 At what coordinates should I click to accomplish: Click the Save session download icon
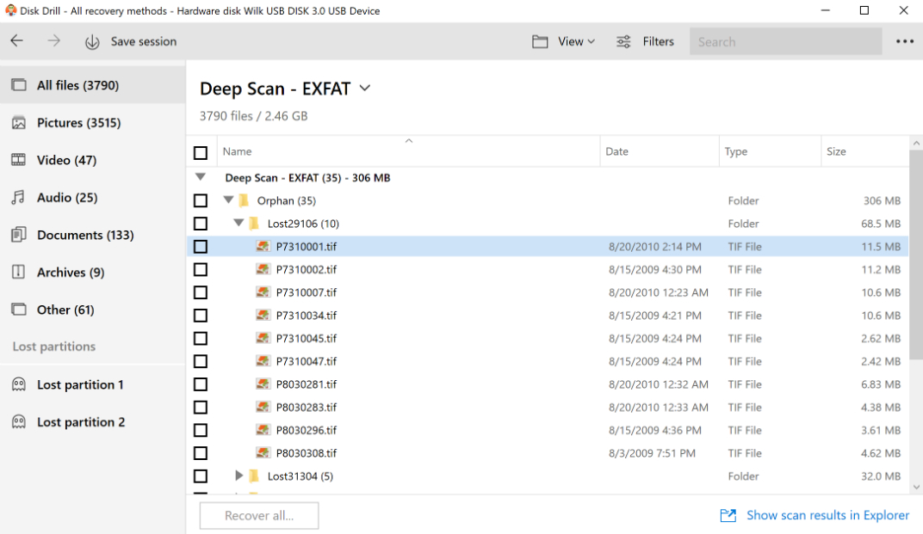click(x=92, y=42)
